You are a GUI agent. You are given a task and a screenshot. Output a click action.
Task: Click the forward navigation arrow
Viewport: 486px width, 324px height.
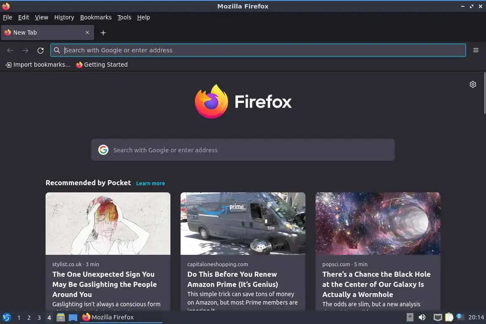25,50
